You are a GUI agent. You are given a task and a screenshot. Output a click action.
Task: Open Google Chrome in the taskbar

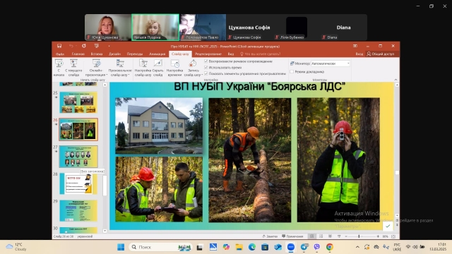330,247
